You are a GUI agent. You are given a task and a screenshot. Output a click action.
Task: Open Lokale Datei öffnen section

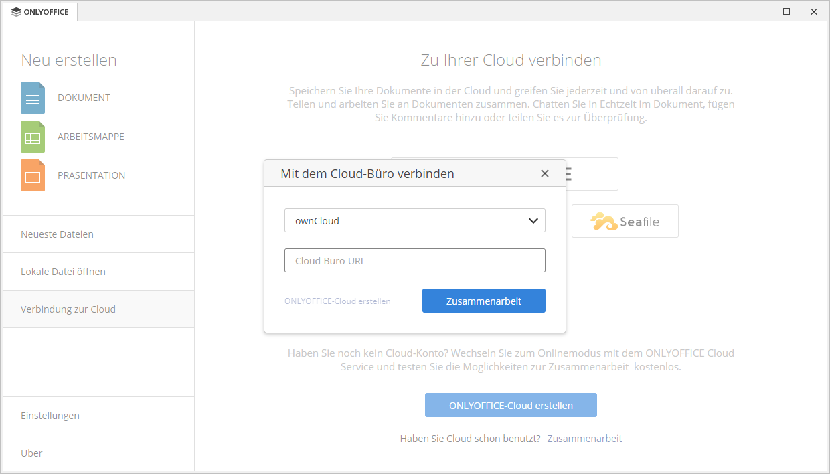pyautogui.click(x=98, y=272)
